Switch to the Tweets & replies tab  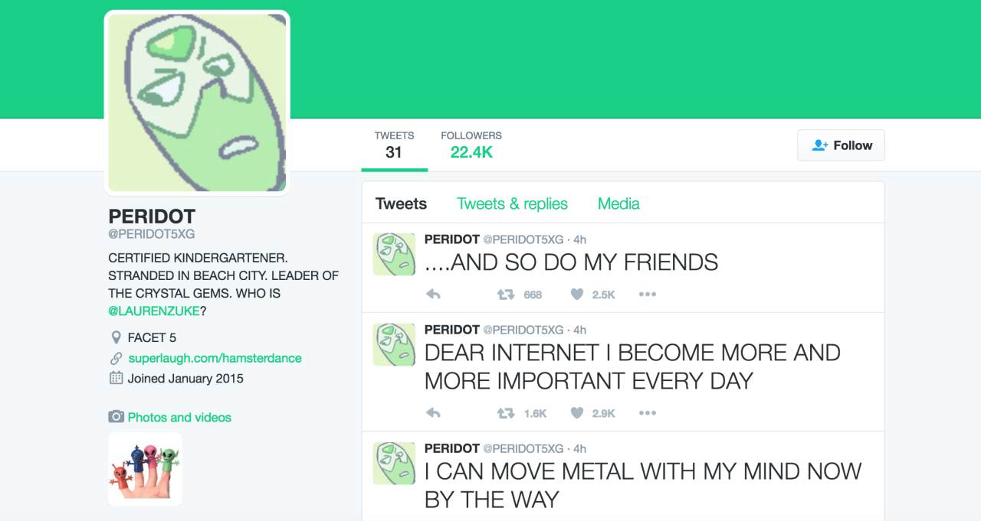pos(512,204)
